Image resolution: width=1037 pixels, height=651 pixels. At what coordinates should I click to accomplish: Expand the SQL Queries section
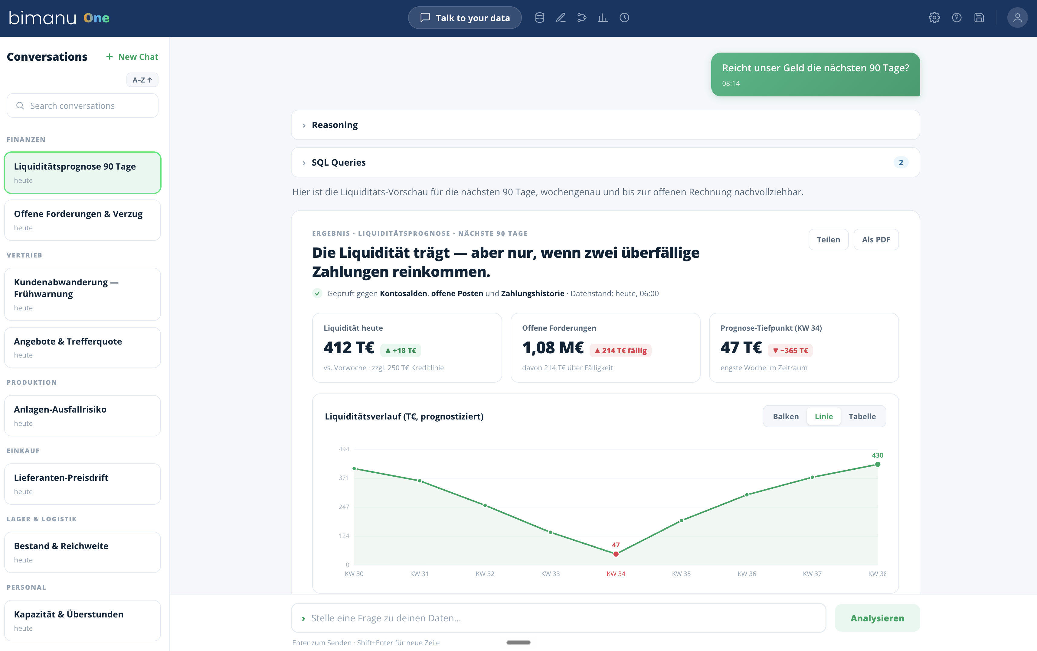[606, 163]
